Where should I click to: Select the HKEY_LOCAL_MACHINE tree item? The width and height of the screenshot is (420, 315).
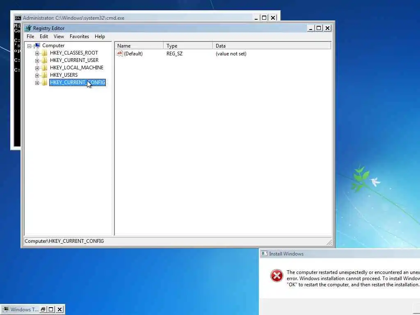coord(77,68)
